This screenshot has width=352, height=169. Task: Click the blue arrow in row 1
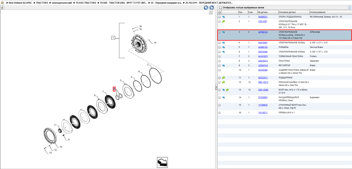point(224,17)
